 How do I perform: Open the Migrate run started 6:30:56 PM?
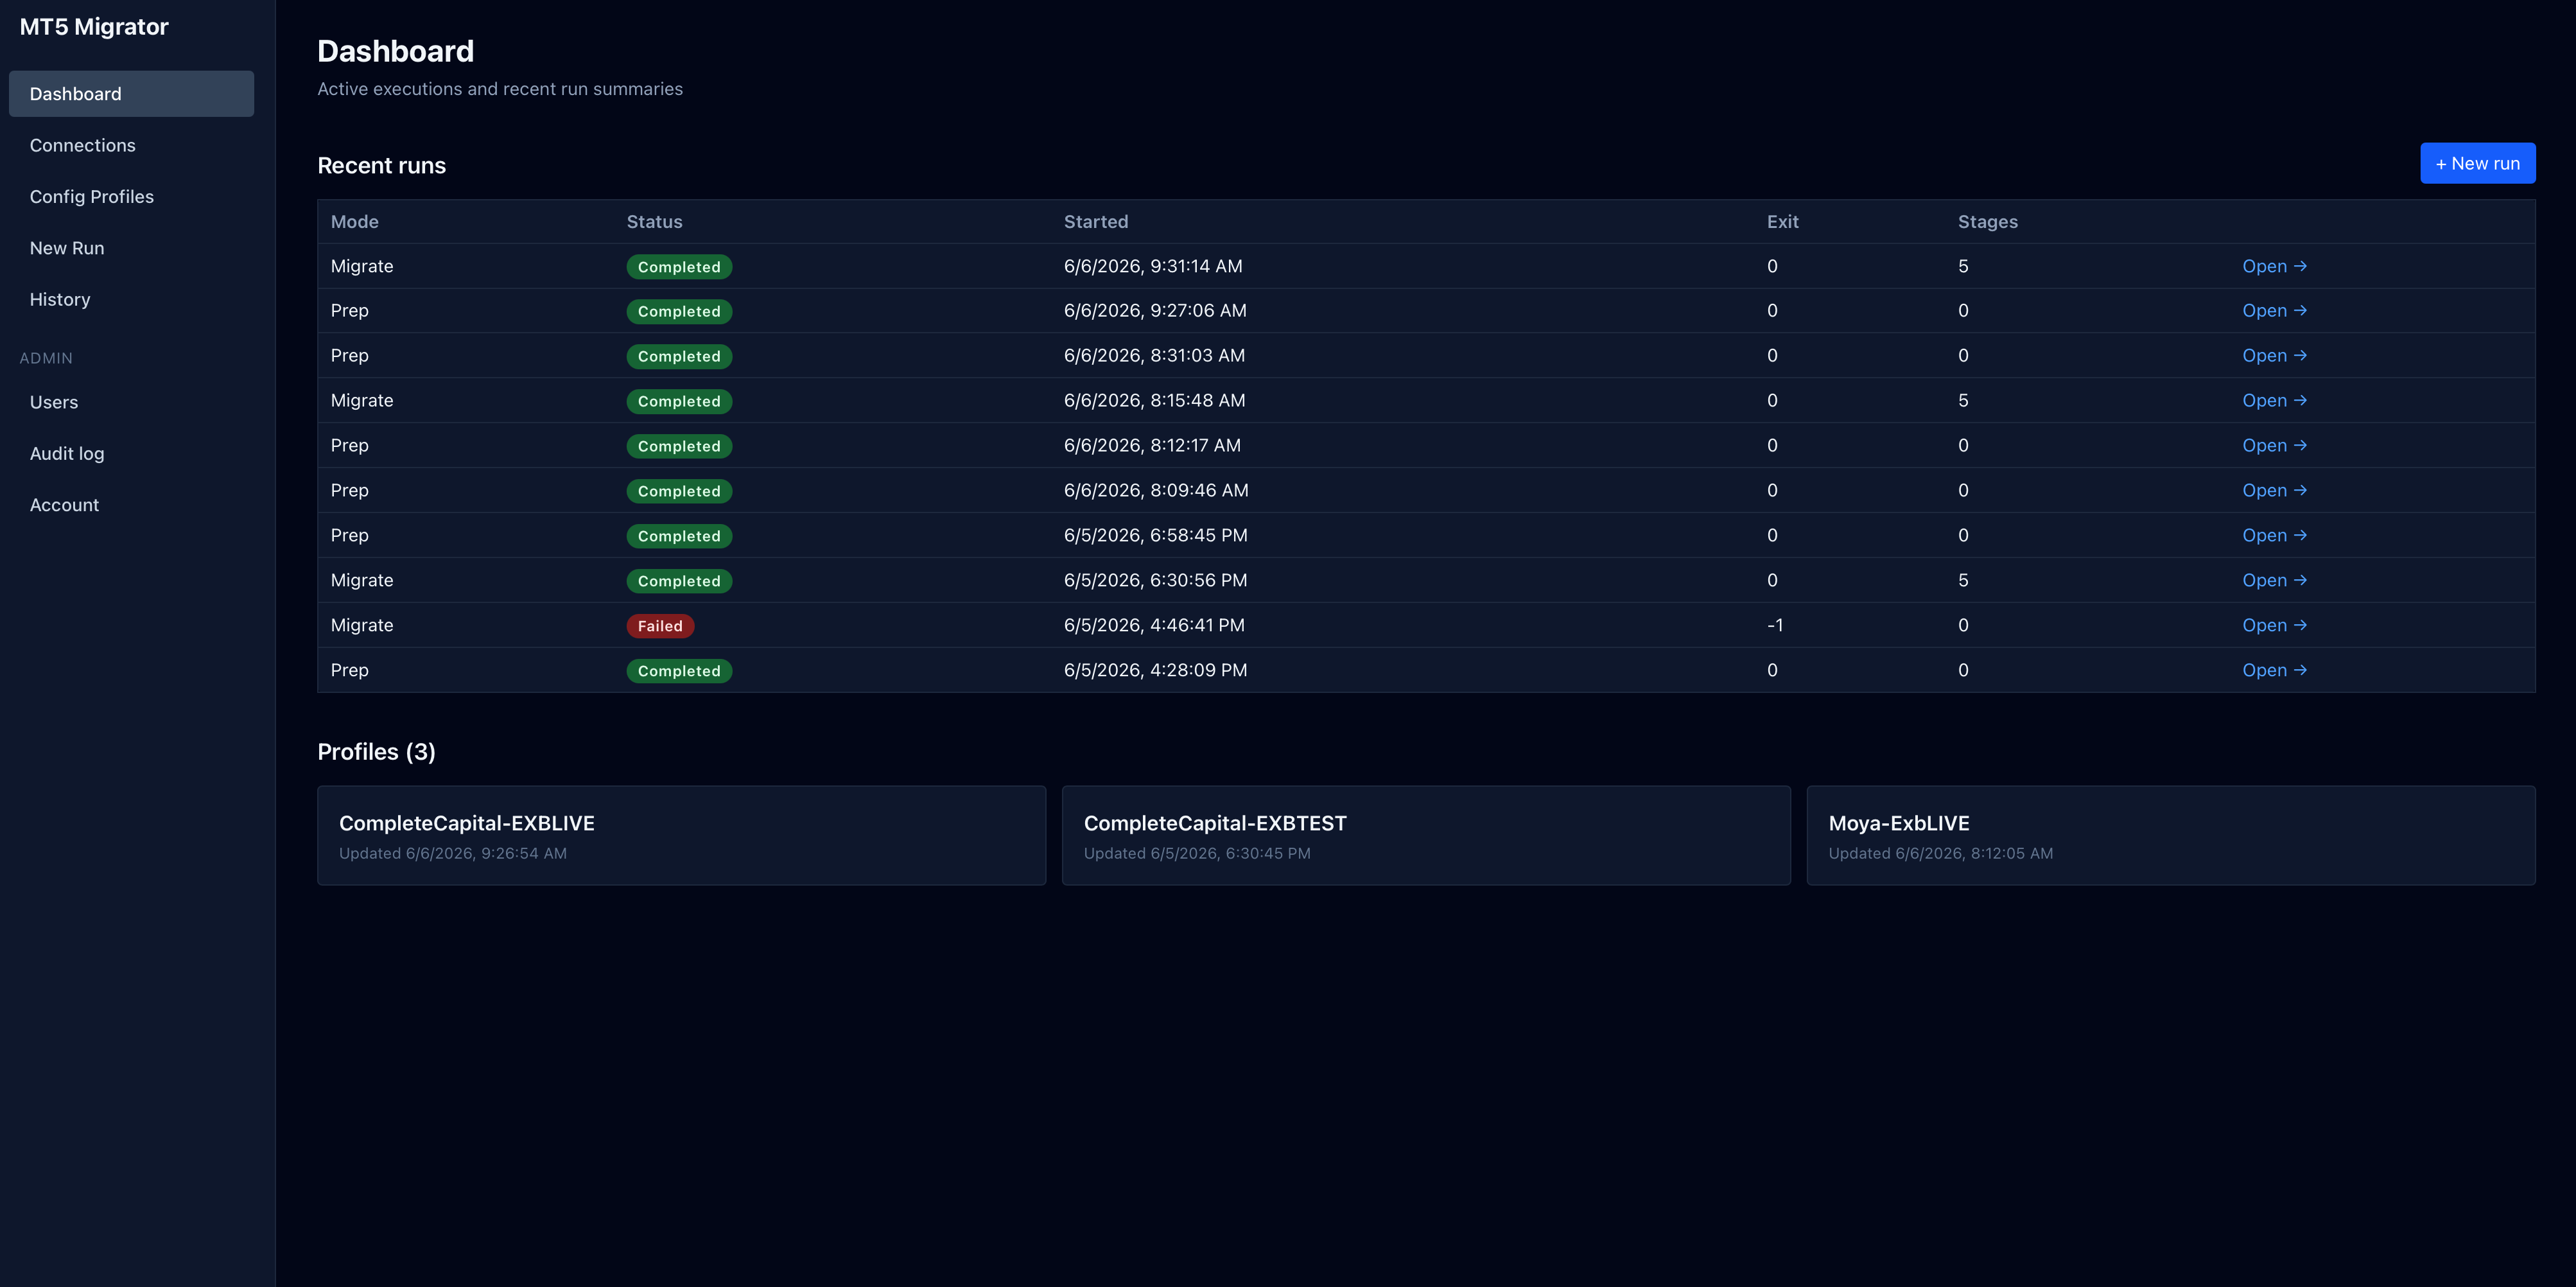[2274, 581]
